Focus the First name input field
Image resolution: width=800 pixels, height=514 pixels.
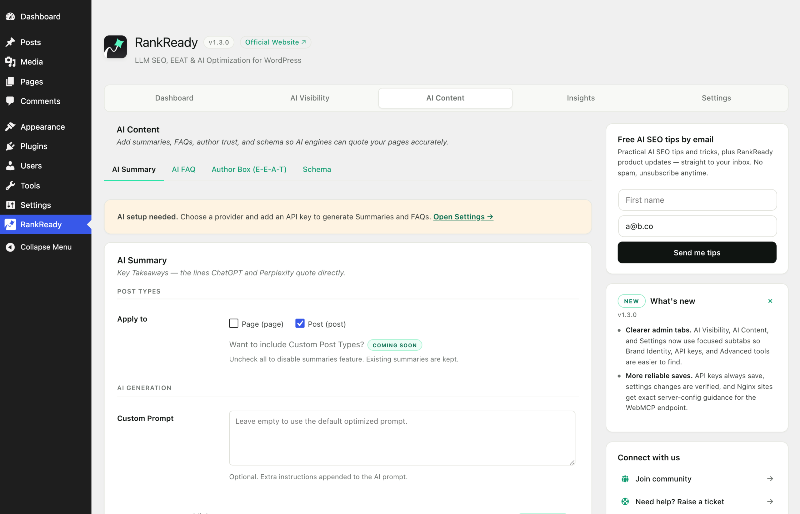(x=697, y=200)
